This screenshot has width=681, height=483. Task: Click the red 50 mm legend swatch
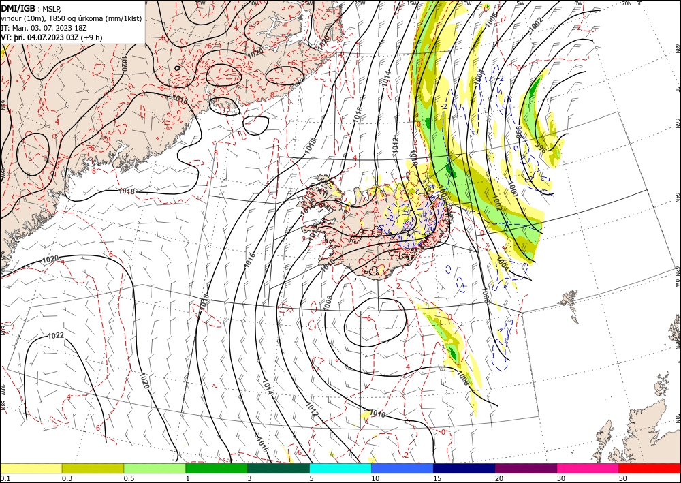coord(650,468)
